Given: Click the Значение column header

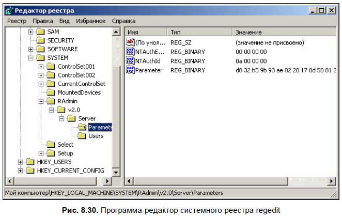Looking at the screenshot, I should 284,32.
